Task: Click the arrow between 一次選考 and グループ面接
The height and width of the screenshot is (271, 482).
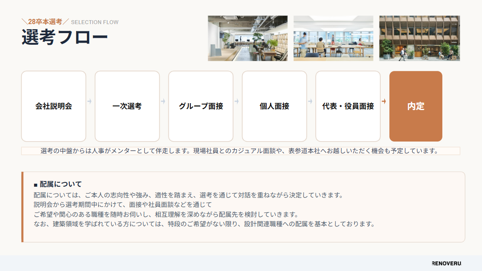Action: pos(163,101)
